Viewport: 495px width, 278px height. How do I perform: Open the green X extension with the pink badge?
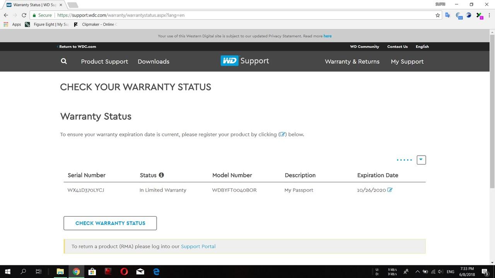click(479, 16)
